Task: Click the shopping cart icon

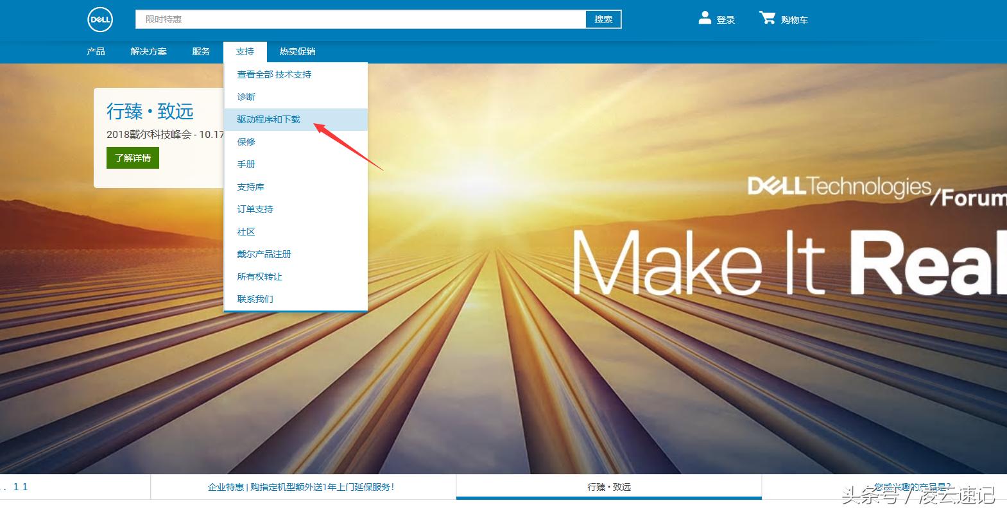Action: click(767, 18)
